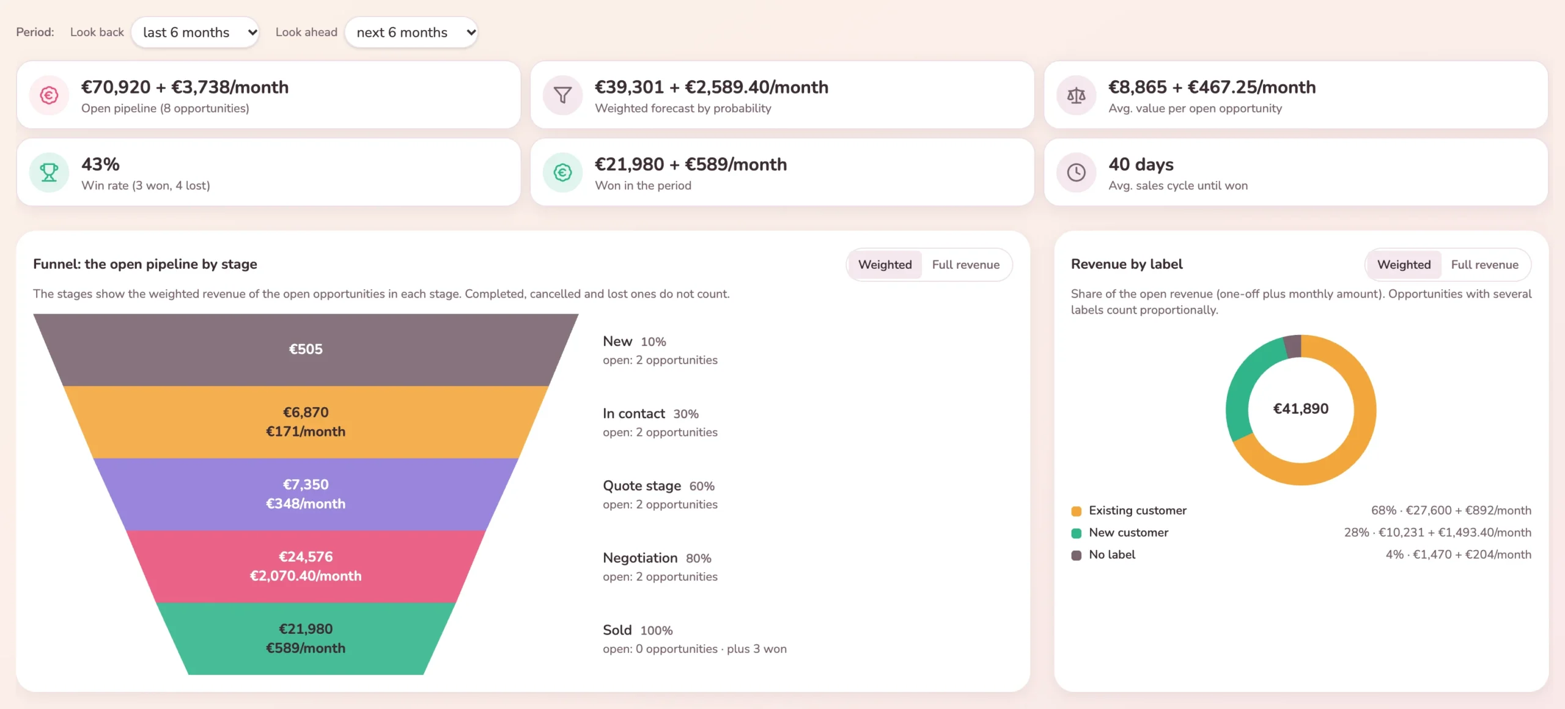The width and height of the screenshot is (1565, 709).
Task: Click the "Revenue by label" heading
Action: point(1127,264)
